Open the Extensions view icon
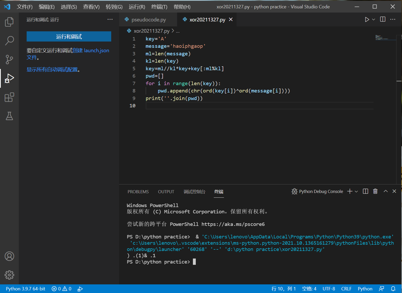This screenshot has height=293, width=402. 9,97
